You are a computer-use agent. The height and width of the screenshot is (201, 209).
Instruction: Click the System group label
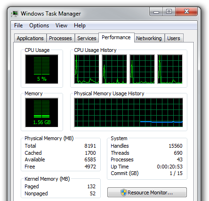click(x=119, y=138)
